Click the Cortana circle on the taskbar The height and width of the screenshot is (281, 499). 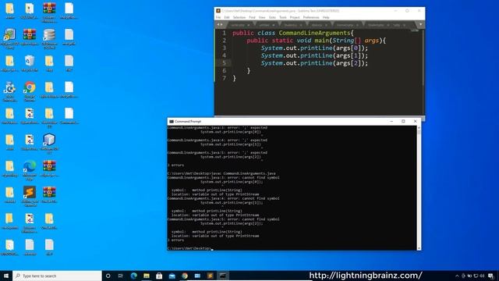[x=108, y=276]
